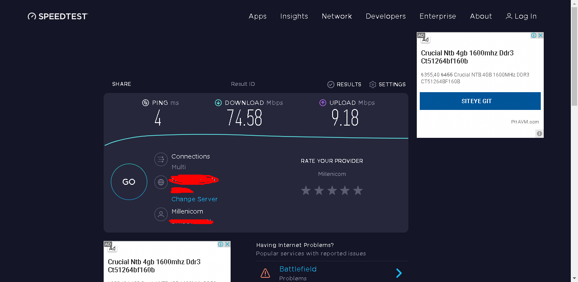Click the Results checkmark icon
Screen dimensions: 578x282
click(x=331, y=85)
